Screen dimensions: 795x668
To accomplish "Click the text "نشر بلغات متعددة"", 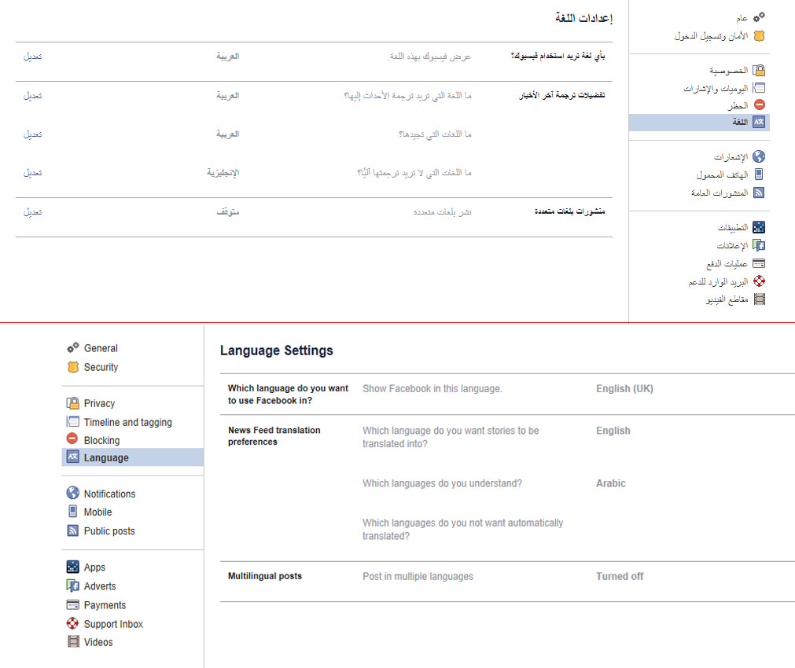I will [443, 212].
